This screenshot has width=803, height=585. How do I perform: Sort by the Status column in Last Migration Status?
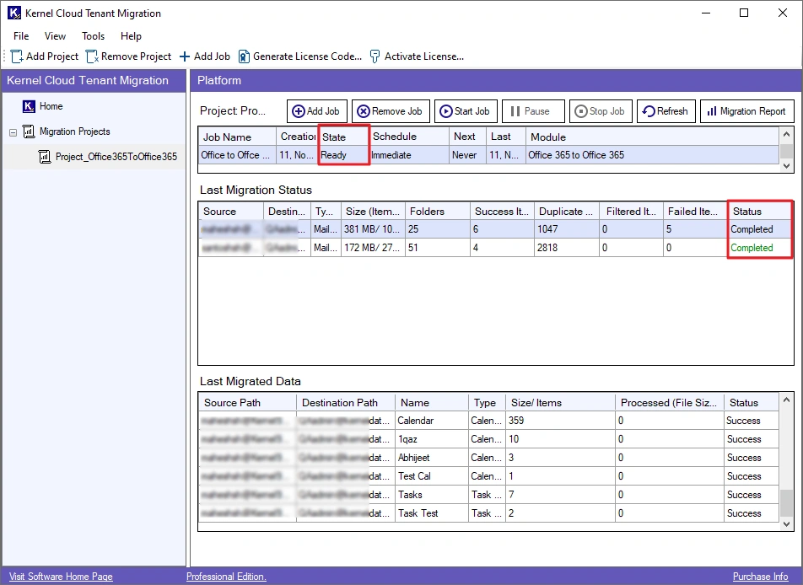point(747,212)
